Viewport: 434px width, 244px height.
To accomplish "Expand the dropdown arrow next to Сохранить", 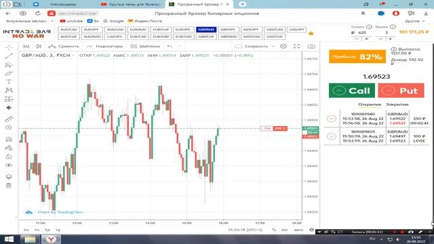I will (273, 46).
